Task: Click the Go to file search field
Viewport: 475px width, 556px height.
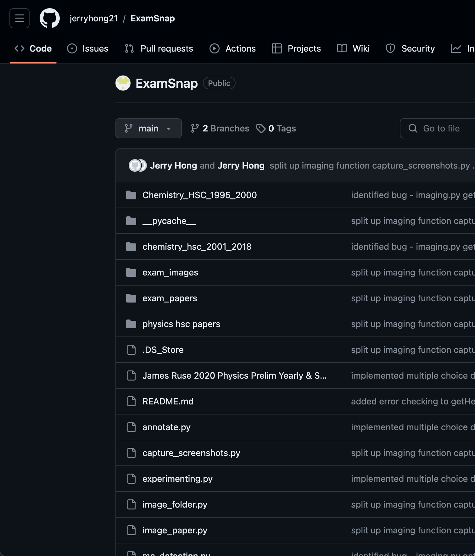Action: (x=441, y=128)
